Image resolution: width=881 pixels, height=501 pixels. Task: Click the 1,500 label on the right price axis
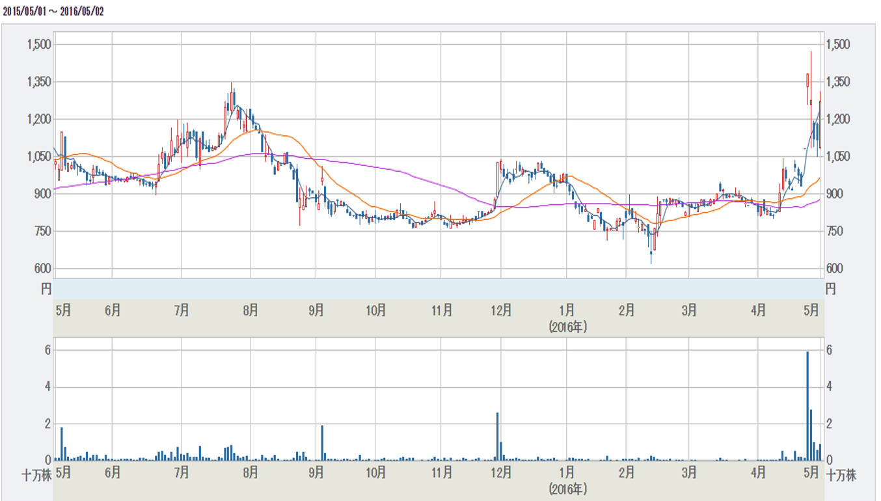[838, 44]
